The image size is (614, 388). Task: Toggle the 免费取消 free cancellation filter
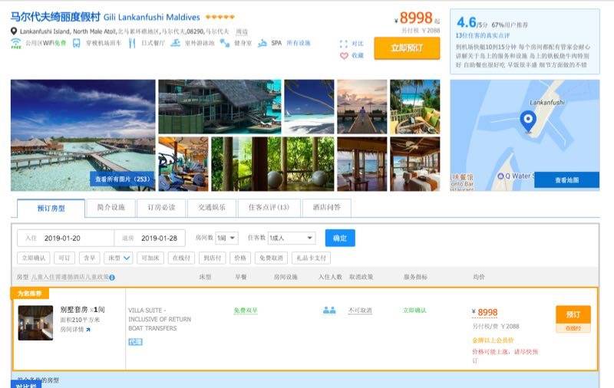point(271,258)
